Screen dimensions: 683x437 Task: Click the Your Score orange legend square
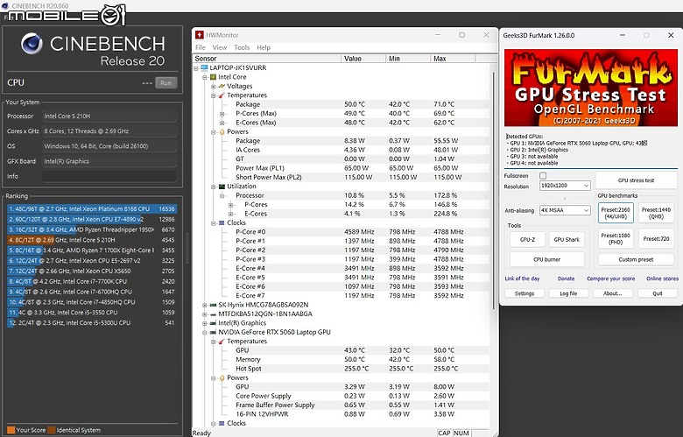pos(11,430)
